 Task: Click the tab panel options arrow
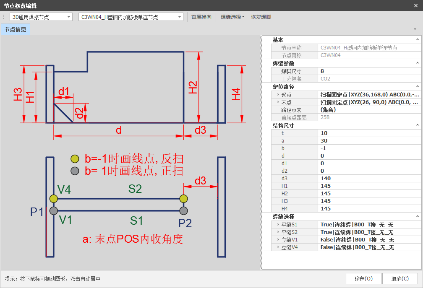point(415,29)
